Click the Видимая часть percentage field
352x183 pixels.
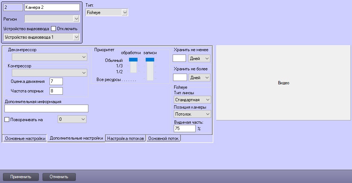pos(184,129)
